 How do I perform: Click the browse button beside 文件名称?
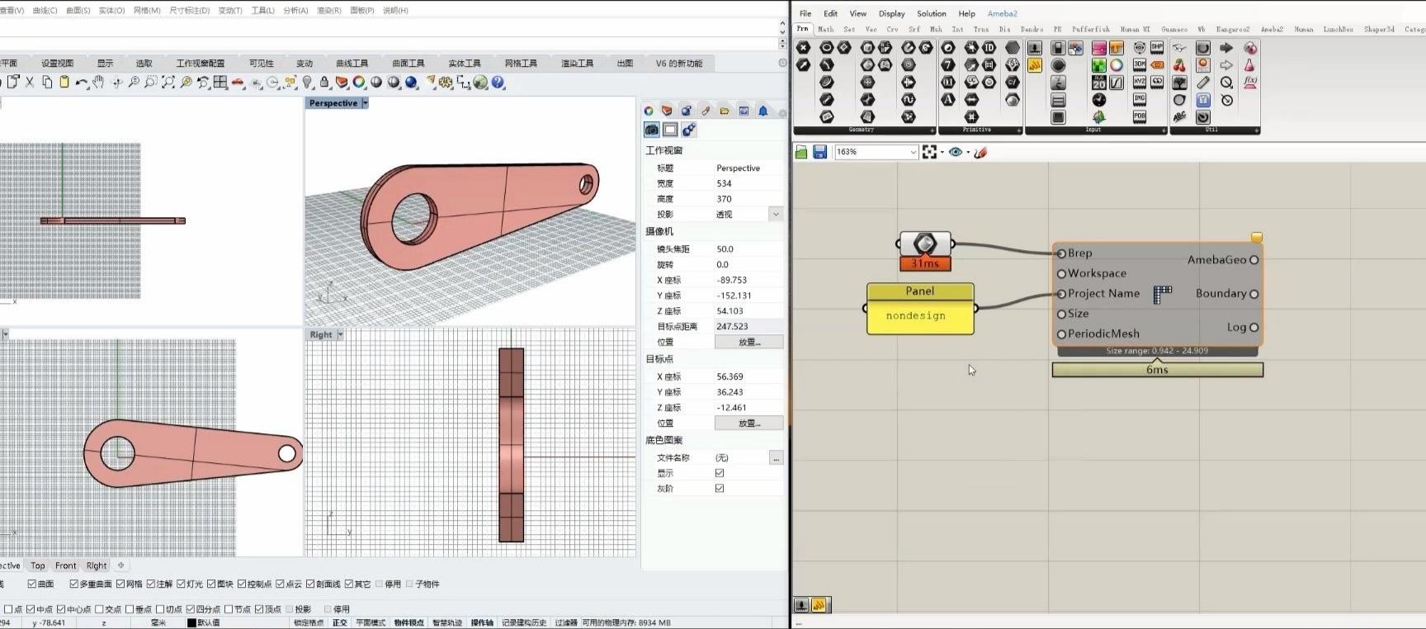tap(775, 458)
